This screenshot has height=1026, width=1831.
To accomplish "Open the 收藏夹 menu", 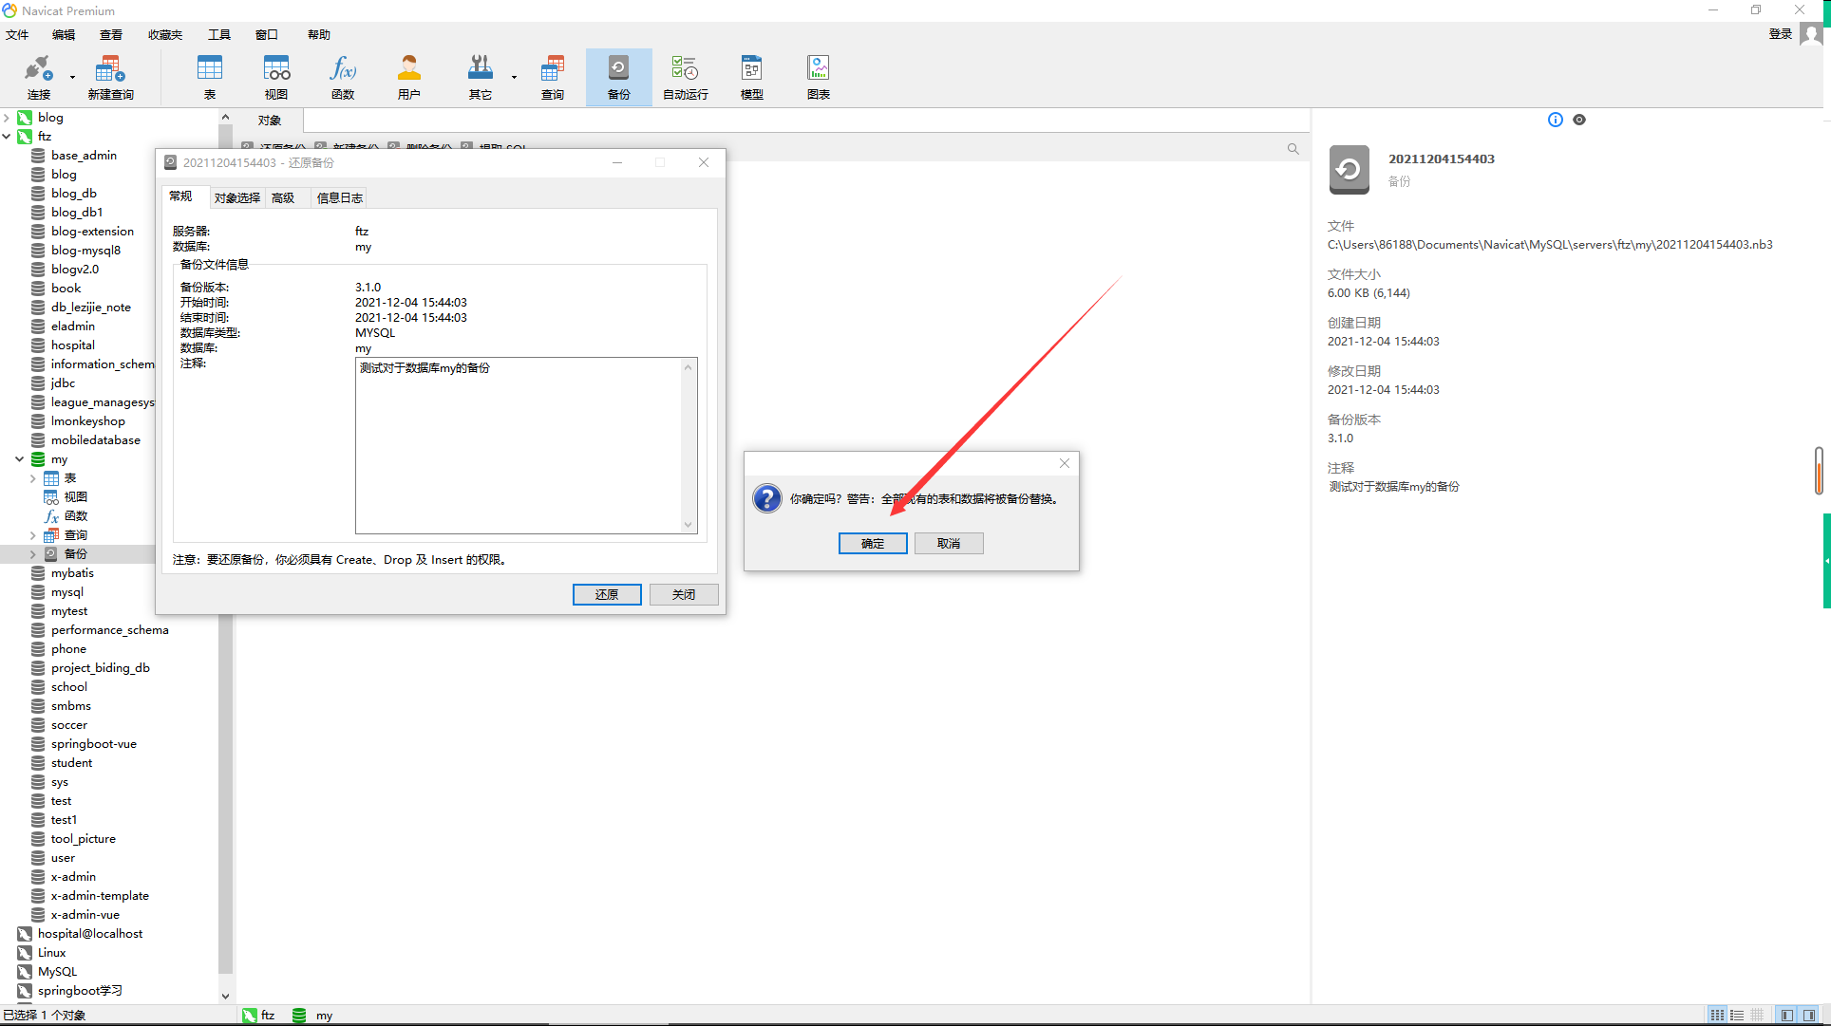I will point(165,34).
